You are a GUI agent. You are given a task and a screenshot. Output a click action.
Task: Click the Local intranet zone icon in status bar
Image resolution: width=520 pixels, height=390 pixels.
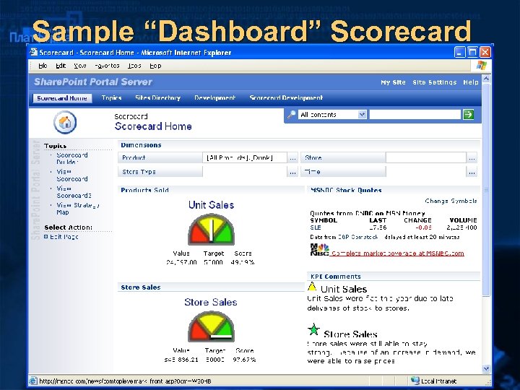(415, 381)
